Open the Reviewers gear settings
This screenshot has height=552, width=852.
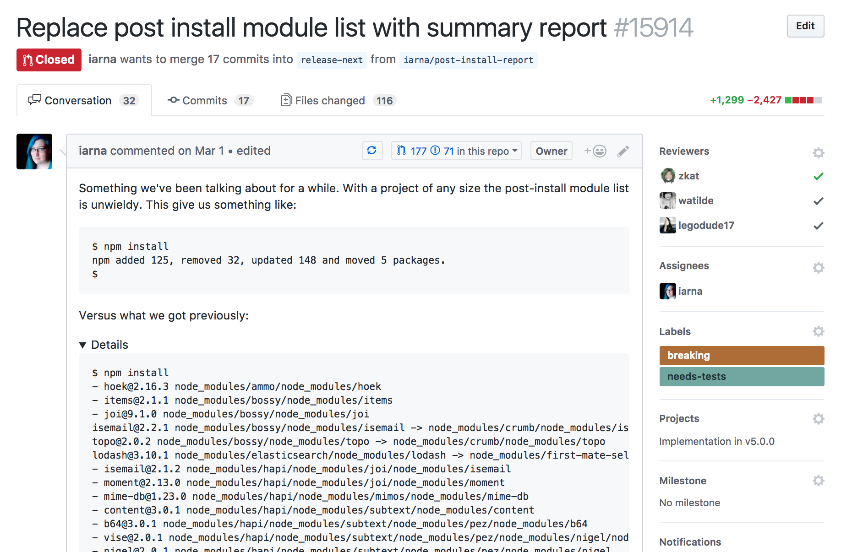pos(818,152)
